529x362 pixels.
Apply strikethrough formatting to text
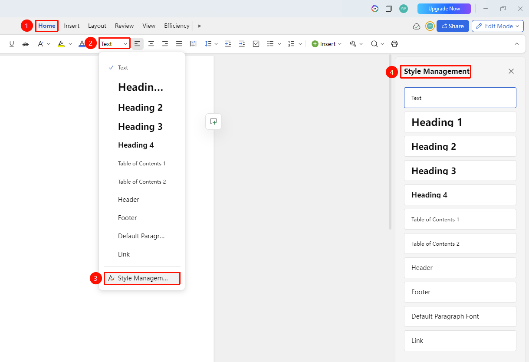coord(26,44)
